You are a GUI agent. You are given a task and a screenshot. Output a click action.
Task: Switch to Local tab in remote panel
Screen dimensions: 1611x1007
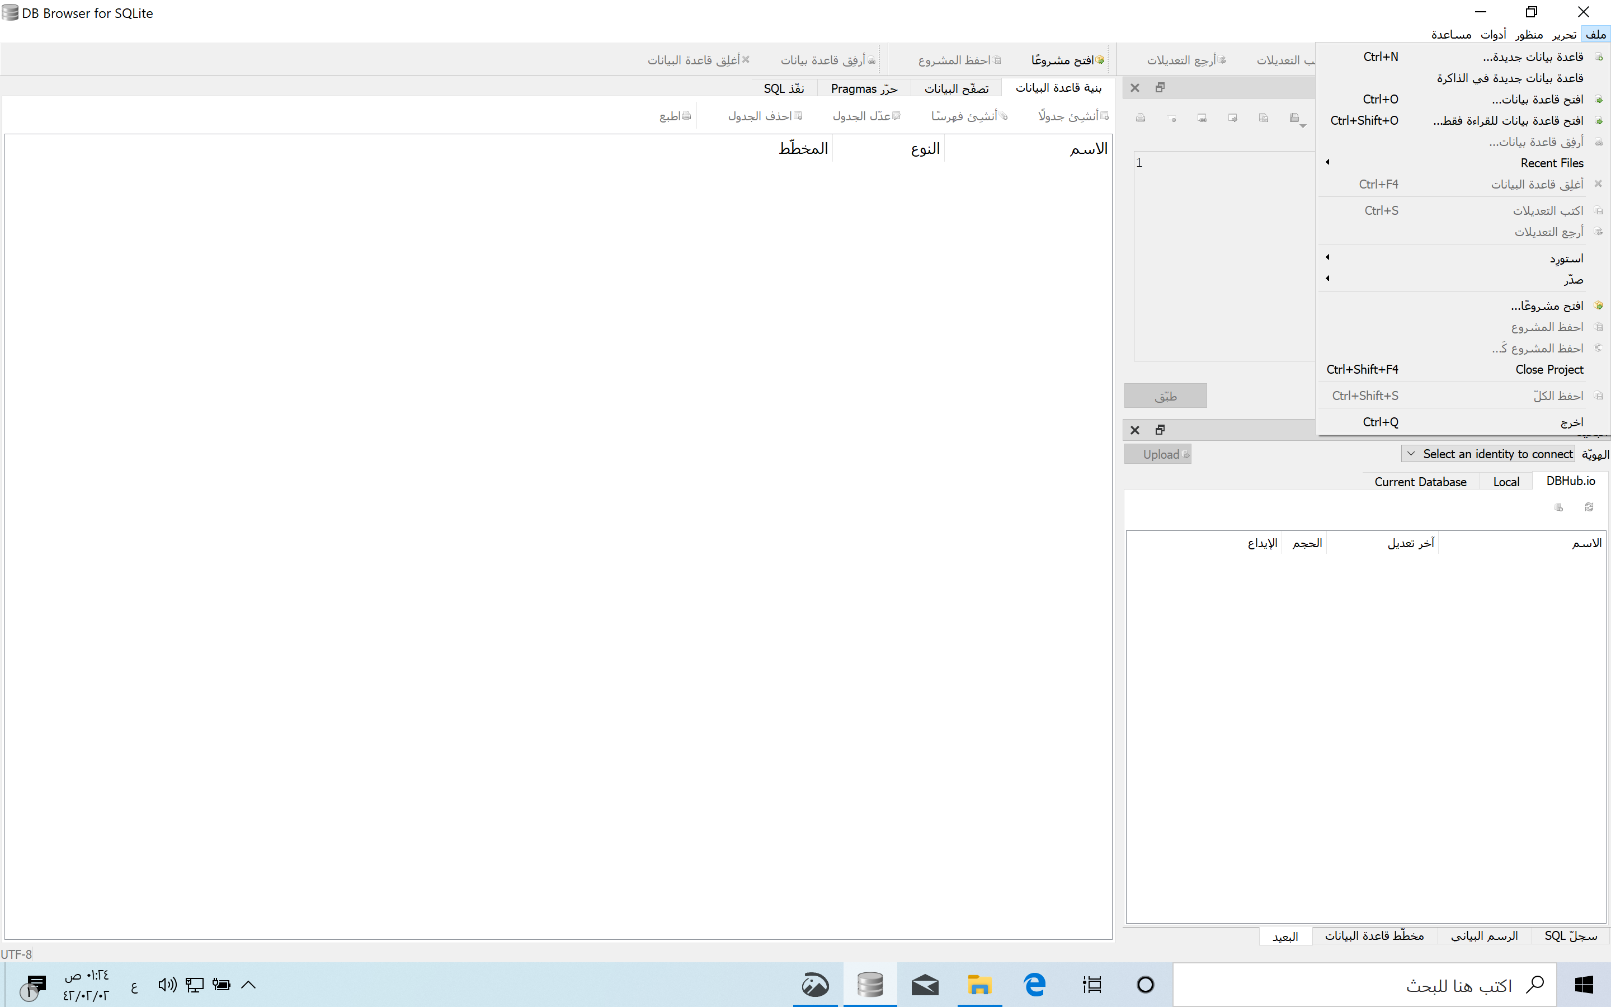[x=1506, y=482]
